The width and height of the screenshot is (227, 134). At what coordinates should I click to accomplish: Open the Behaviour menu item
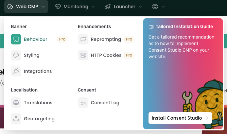tap(39, 39)
